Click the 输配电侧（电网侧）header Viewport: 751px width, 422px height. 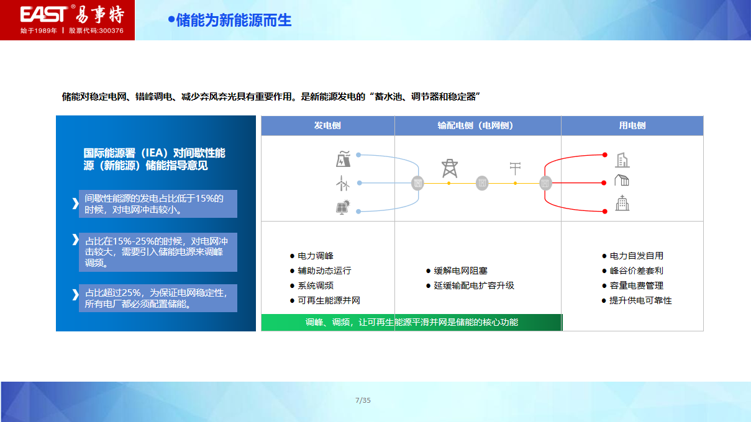click(x=477, y=125)
